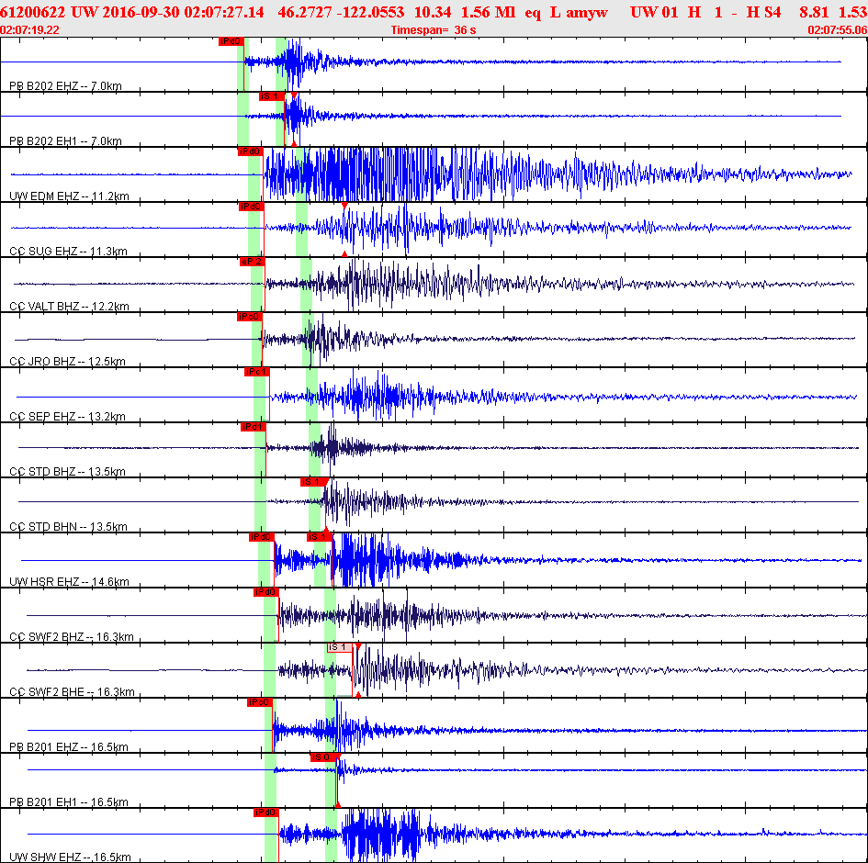Select the iS 1 pick flag on PB B202 EH1
868x863 pixels.
point(271,96)
